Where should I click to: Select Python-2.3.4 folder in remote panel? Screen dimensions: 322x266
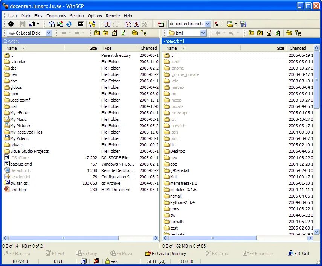(179, 202)
